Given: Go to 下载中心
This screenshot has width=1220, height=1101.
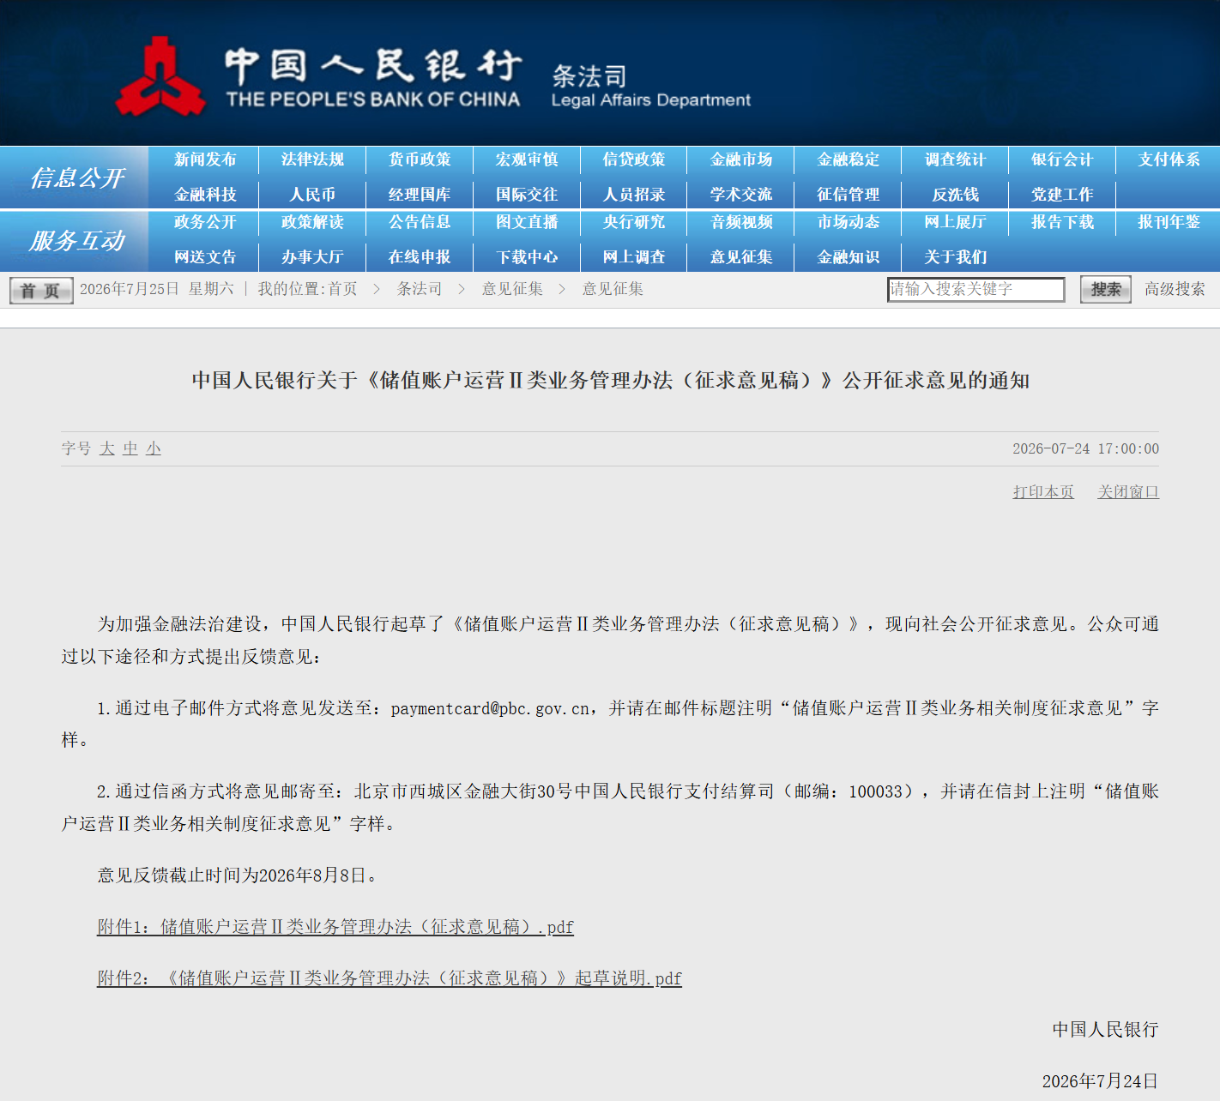Looking at the screenshot, I should [527, 257].
